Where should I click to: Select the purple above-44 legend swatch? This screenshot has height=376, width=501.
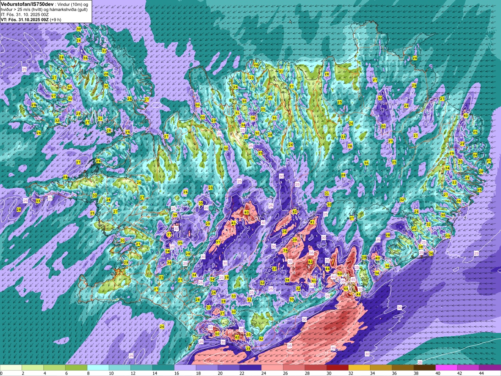(490, 368)
